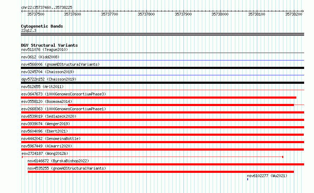Click the chr22:35737460..35738225 region label

pos(47,7)
